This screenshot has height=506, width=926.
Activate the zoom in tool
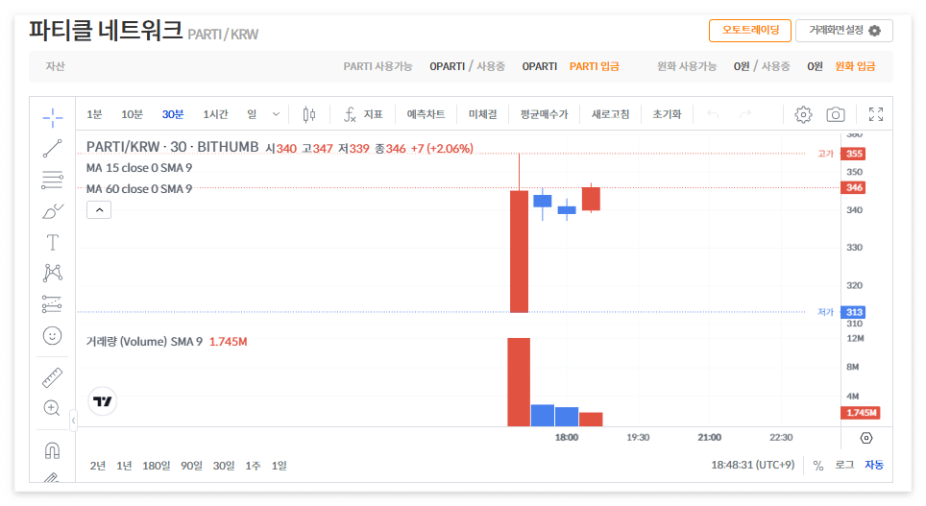pyautogui.click(x=53, y=408)
